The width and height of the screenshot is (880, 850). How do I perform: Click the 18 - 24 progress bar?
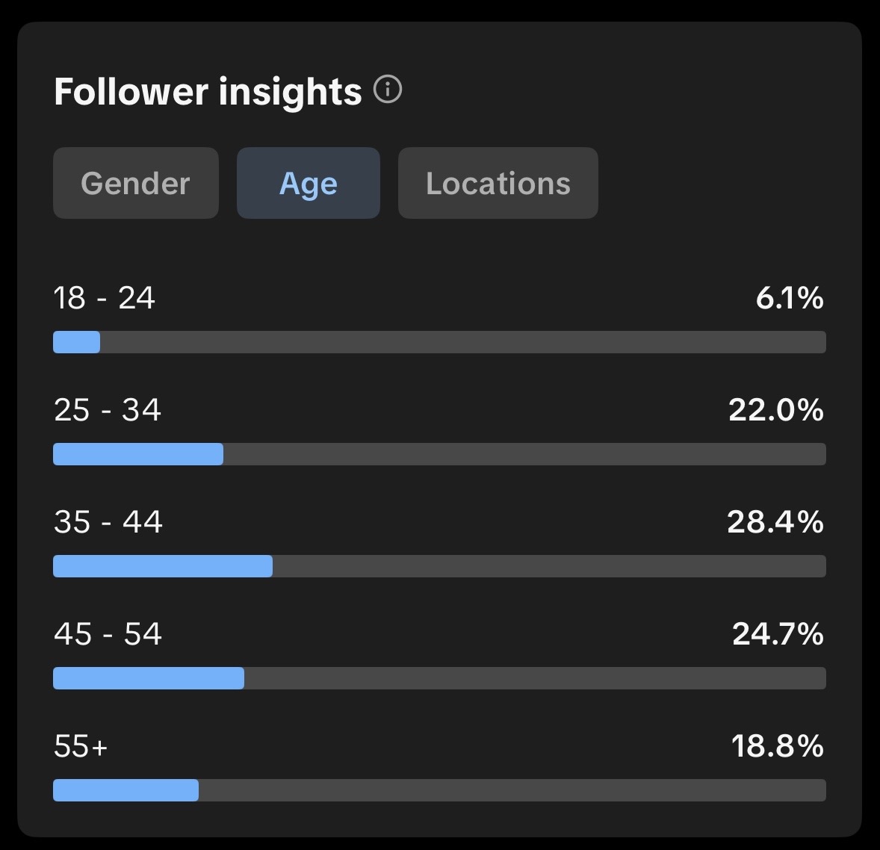coord(439,342)
